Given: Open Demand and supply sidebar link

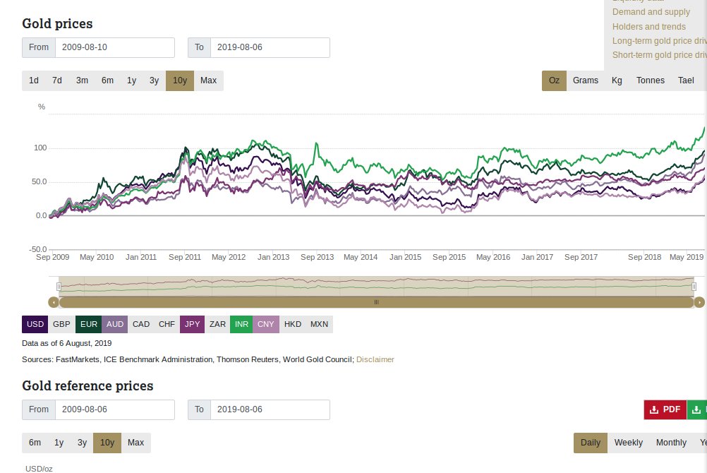Looking at the screenshot, I should click(651, 12).
